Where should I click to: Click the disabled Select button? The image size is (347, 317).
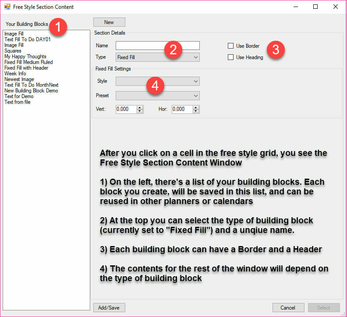(x=324, y=307)
